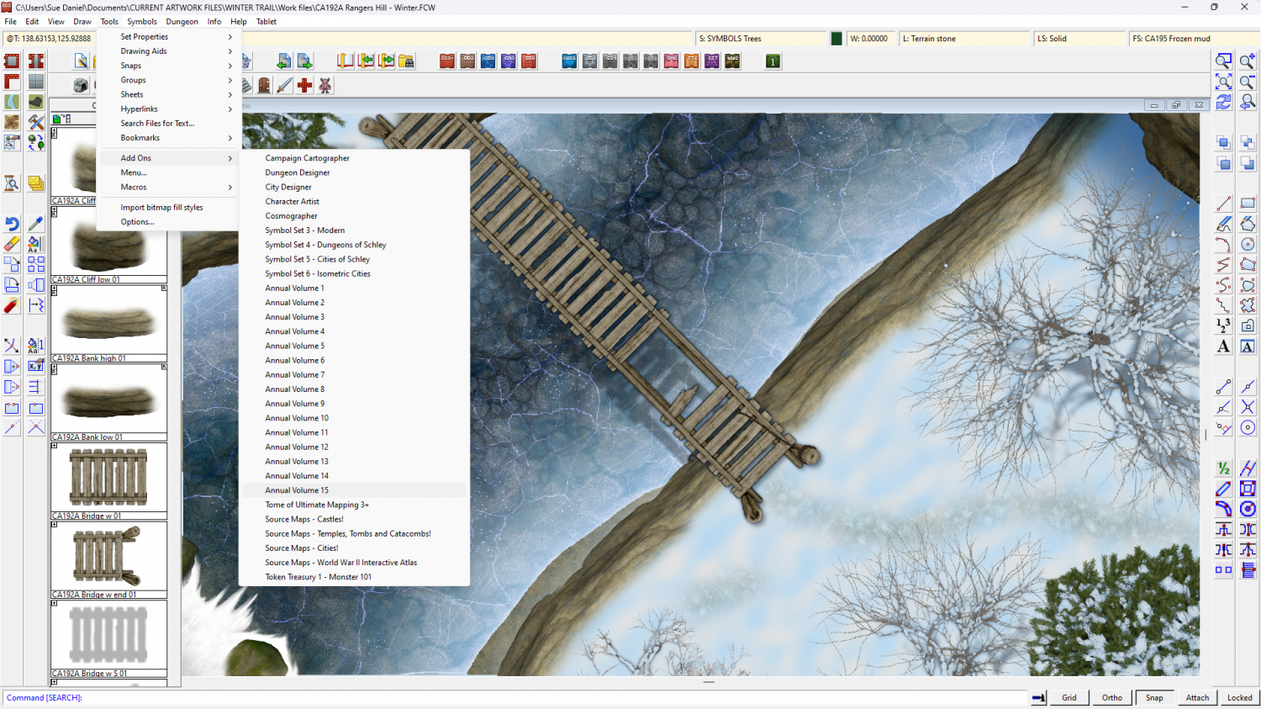Open the Add Ons submenu
1261x709 pixels.
point(169,158)
